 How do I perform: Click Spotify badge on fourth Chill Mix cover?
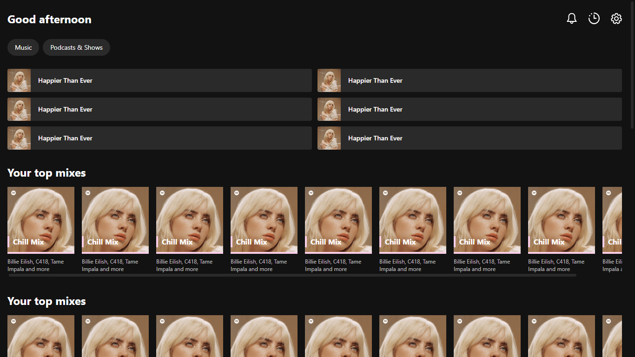pos(237,192)
